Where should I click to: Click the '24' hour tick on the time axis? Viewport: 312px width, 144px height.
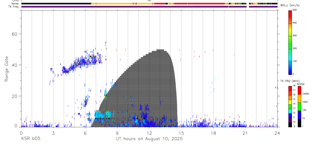(x=277, y=133)
